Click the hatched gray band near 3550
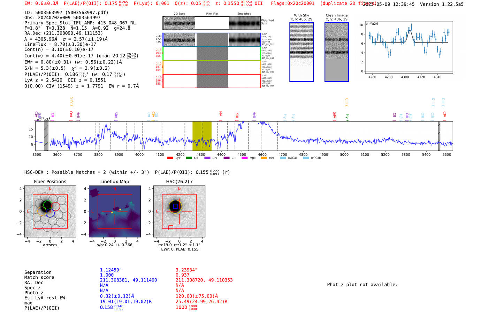The image size is (488, 332). [46, 136]
